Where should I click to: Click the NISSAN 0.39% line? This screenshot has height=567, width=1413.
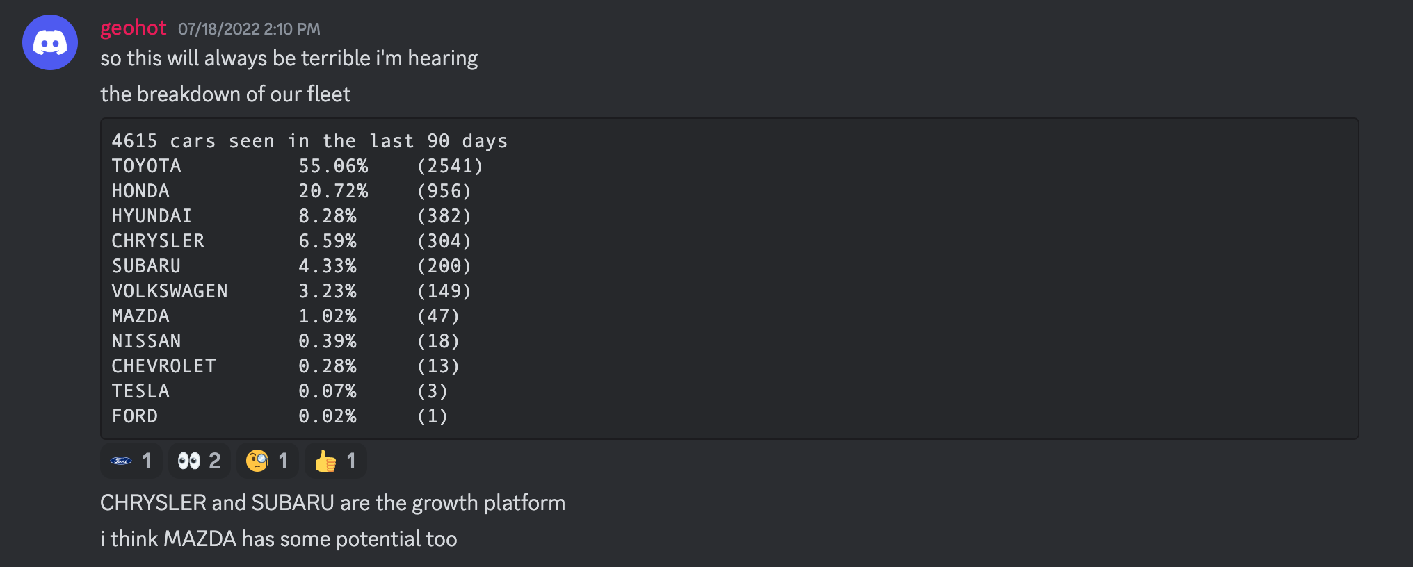click(x=286, y=341)
